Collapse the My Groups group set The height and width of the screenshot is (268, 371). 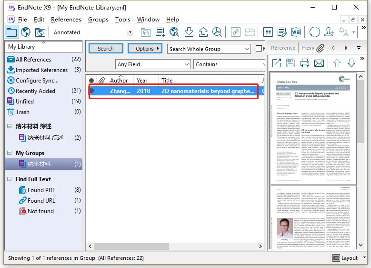[x=9, y=153]
